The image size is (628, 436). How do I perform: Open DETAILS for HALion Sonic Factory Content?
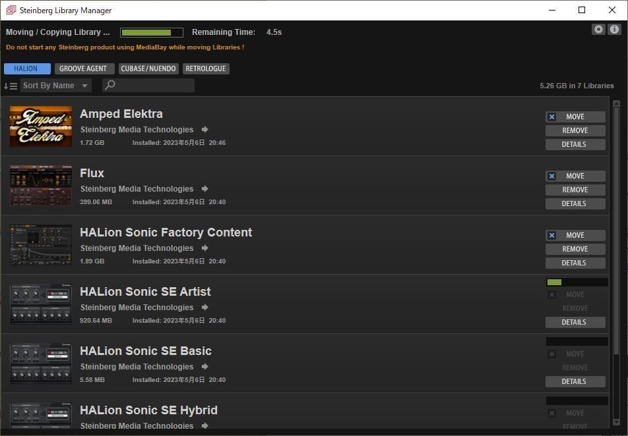click(575, 263)
